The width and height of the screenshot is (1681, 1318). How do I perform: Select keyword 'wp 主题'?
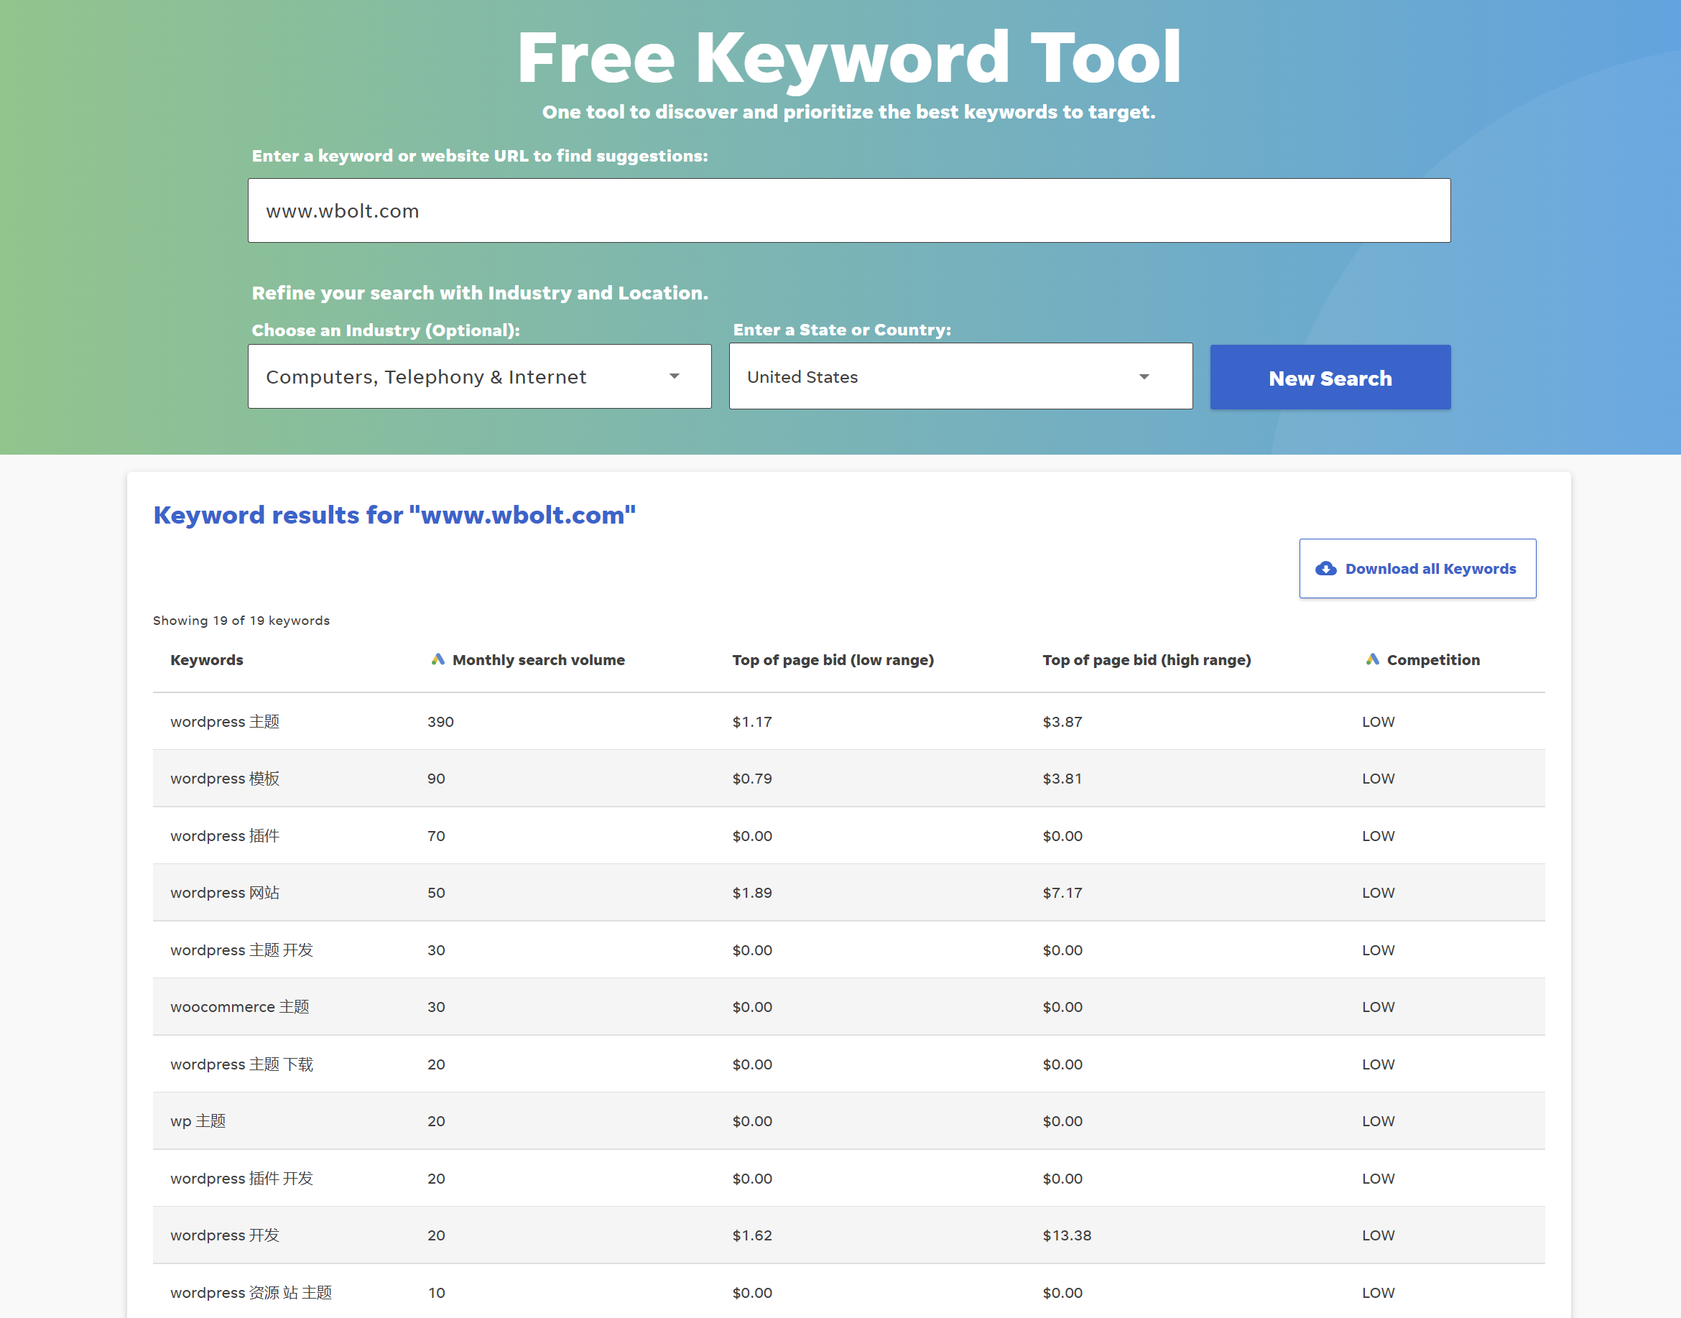[198, 1121]
